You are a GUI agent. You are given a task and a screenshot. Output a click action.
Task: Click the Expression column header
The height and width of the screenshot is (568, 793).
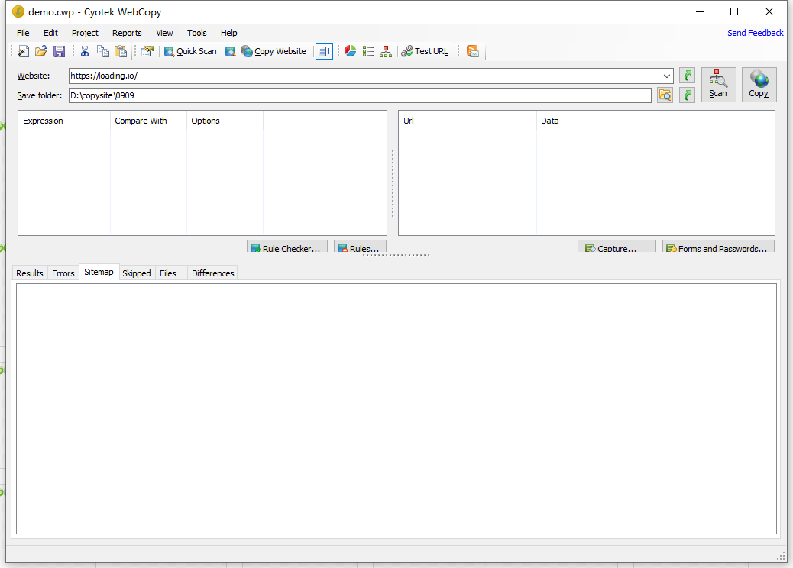point(64,121)
